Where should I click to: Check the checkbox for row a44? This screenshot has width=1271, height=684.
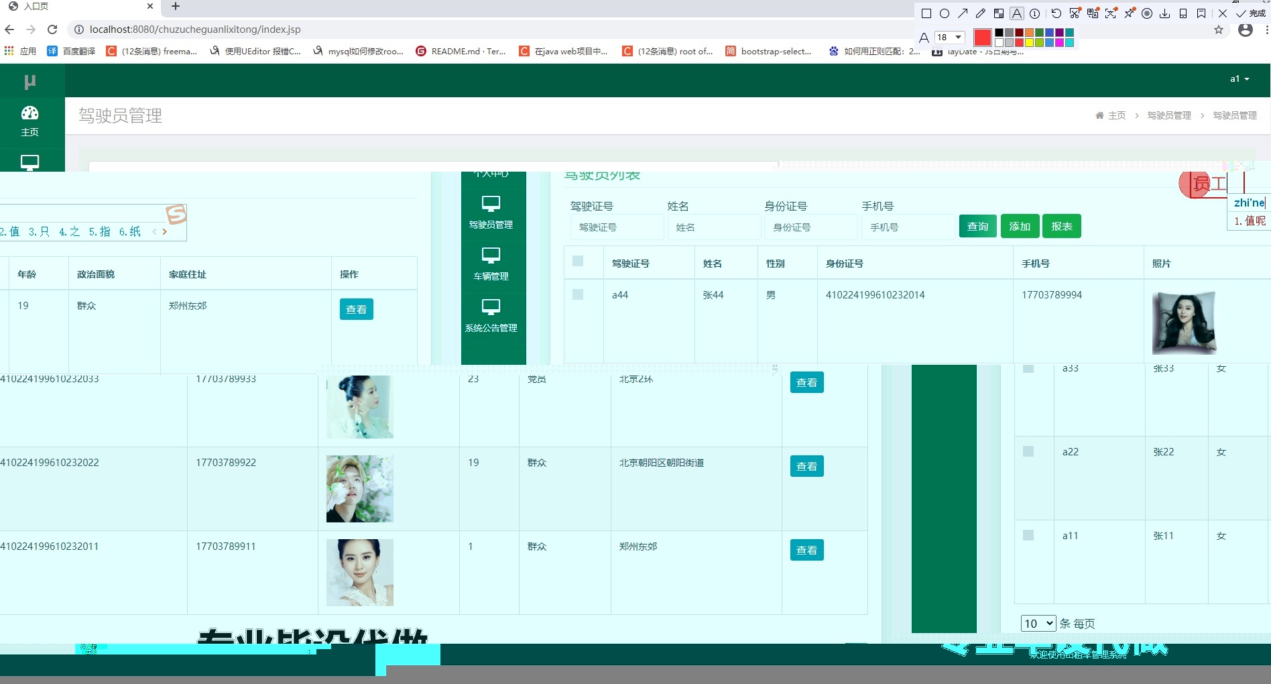pos(578,294)
